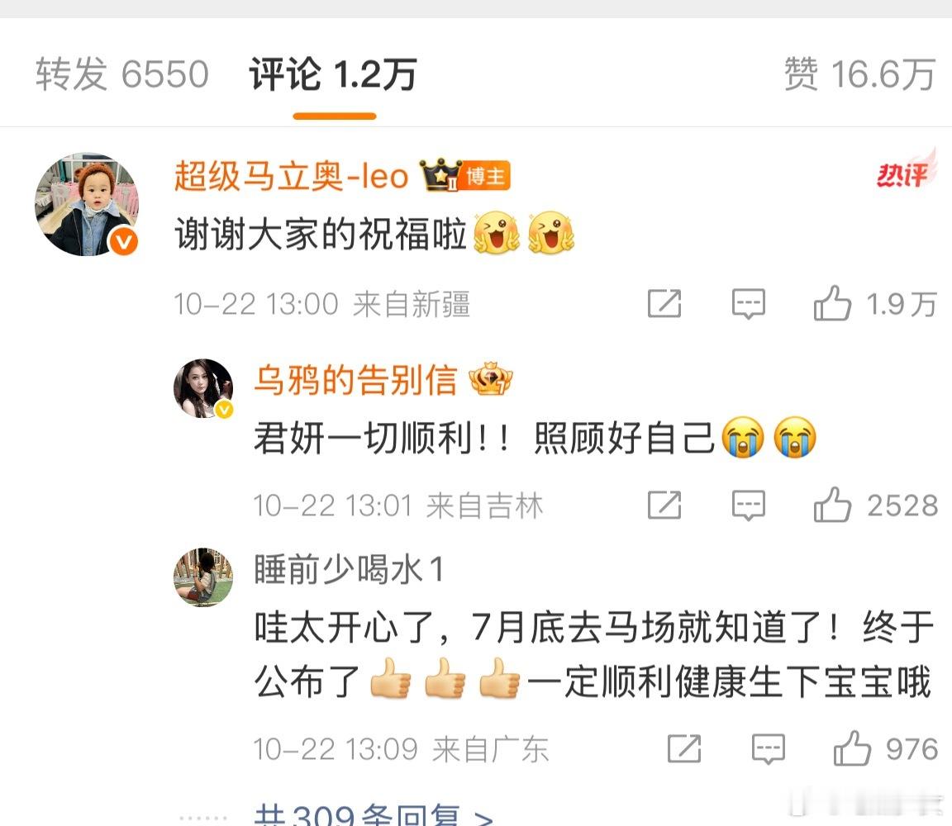Select the 评论 1.2万 tab

point(333,74)
